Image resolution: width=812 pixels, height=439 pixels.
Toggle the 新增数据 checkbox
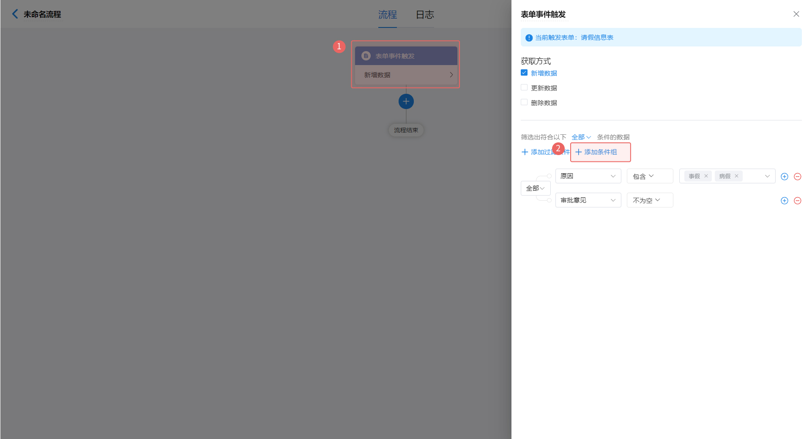(524, 73)
